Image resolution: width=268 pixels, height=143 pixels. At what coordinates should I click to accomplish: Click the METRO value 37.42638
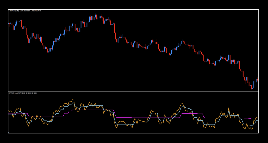coord(22,93)
